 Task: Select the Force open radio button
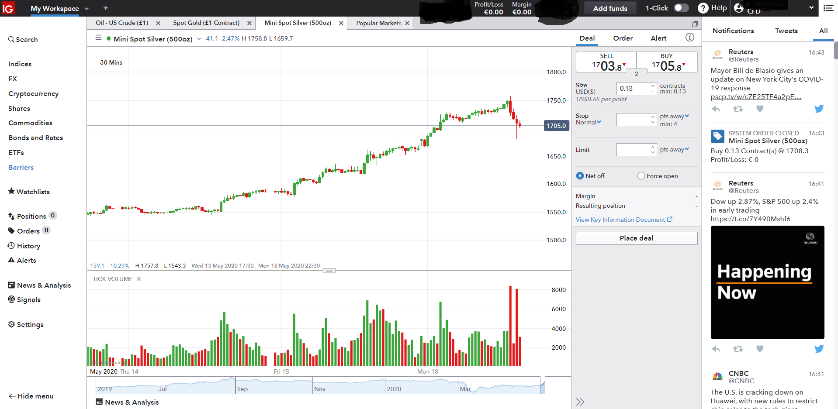tap(641, 176)
